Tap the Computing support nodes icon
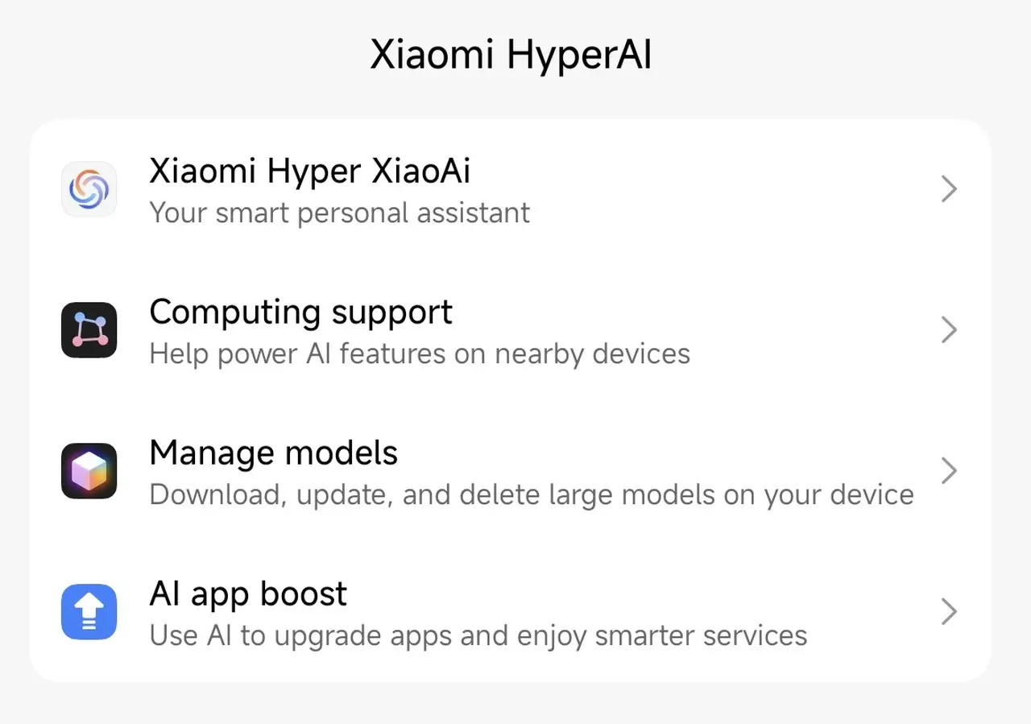The image size is (1031, 724). point(89,330)
